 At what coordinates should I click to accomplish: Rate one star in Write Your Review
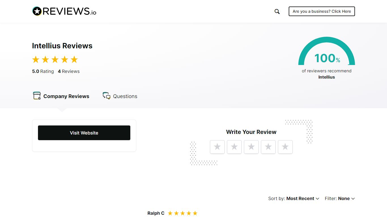[217, 147]
